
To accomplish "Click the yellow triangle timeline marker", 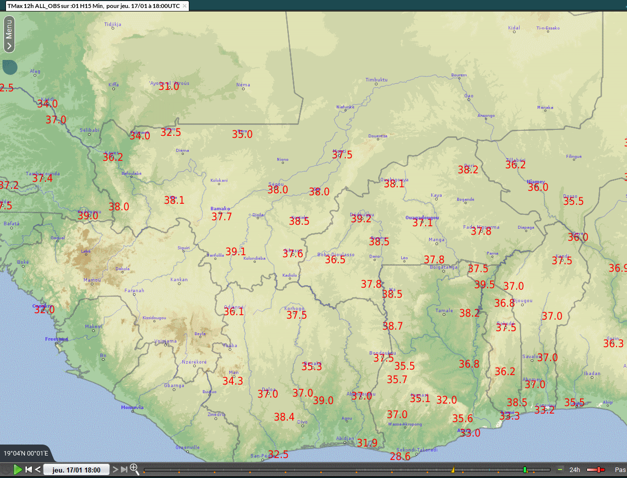I will click(453, 470).
